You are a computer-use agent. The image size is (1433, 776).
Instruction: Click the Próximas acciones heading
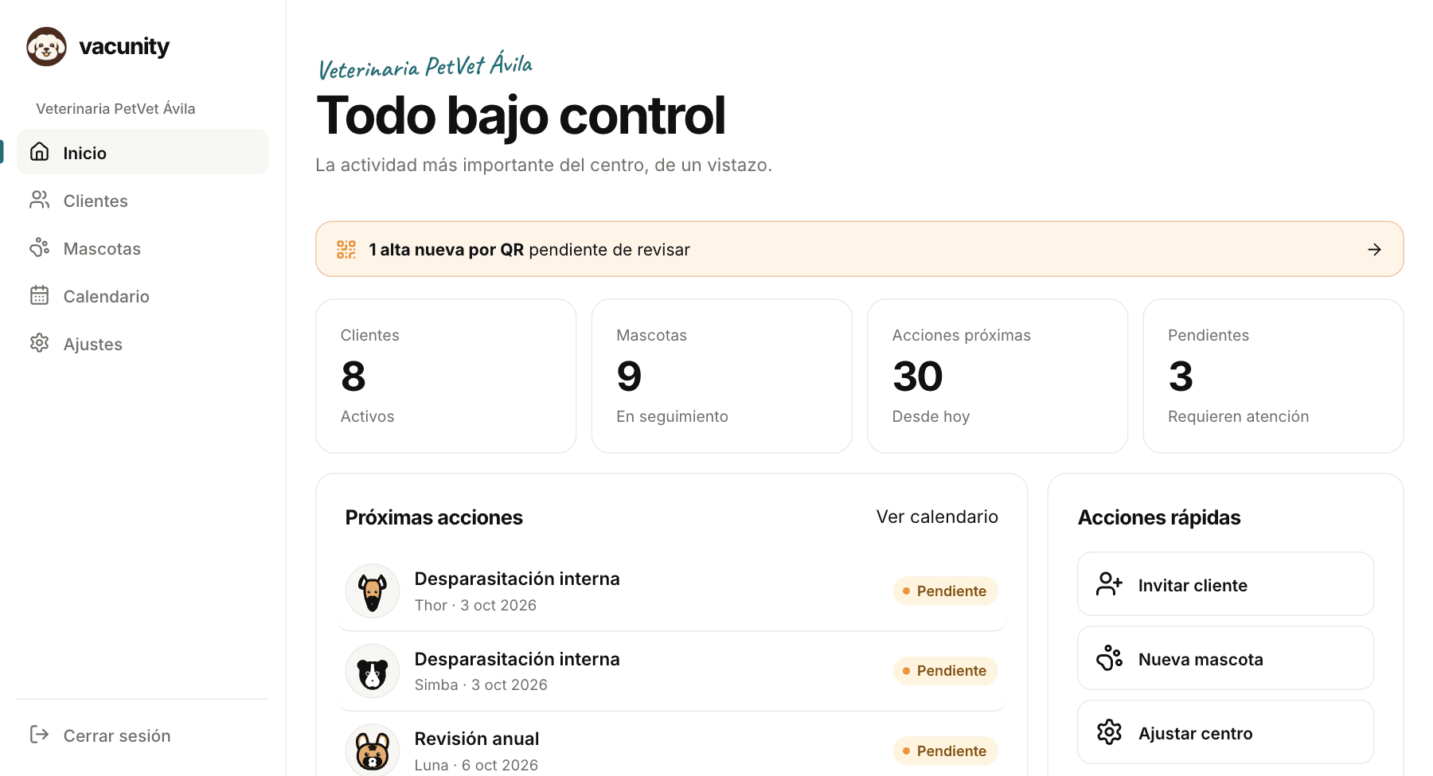coord(434,517)
